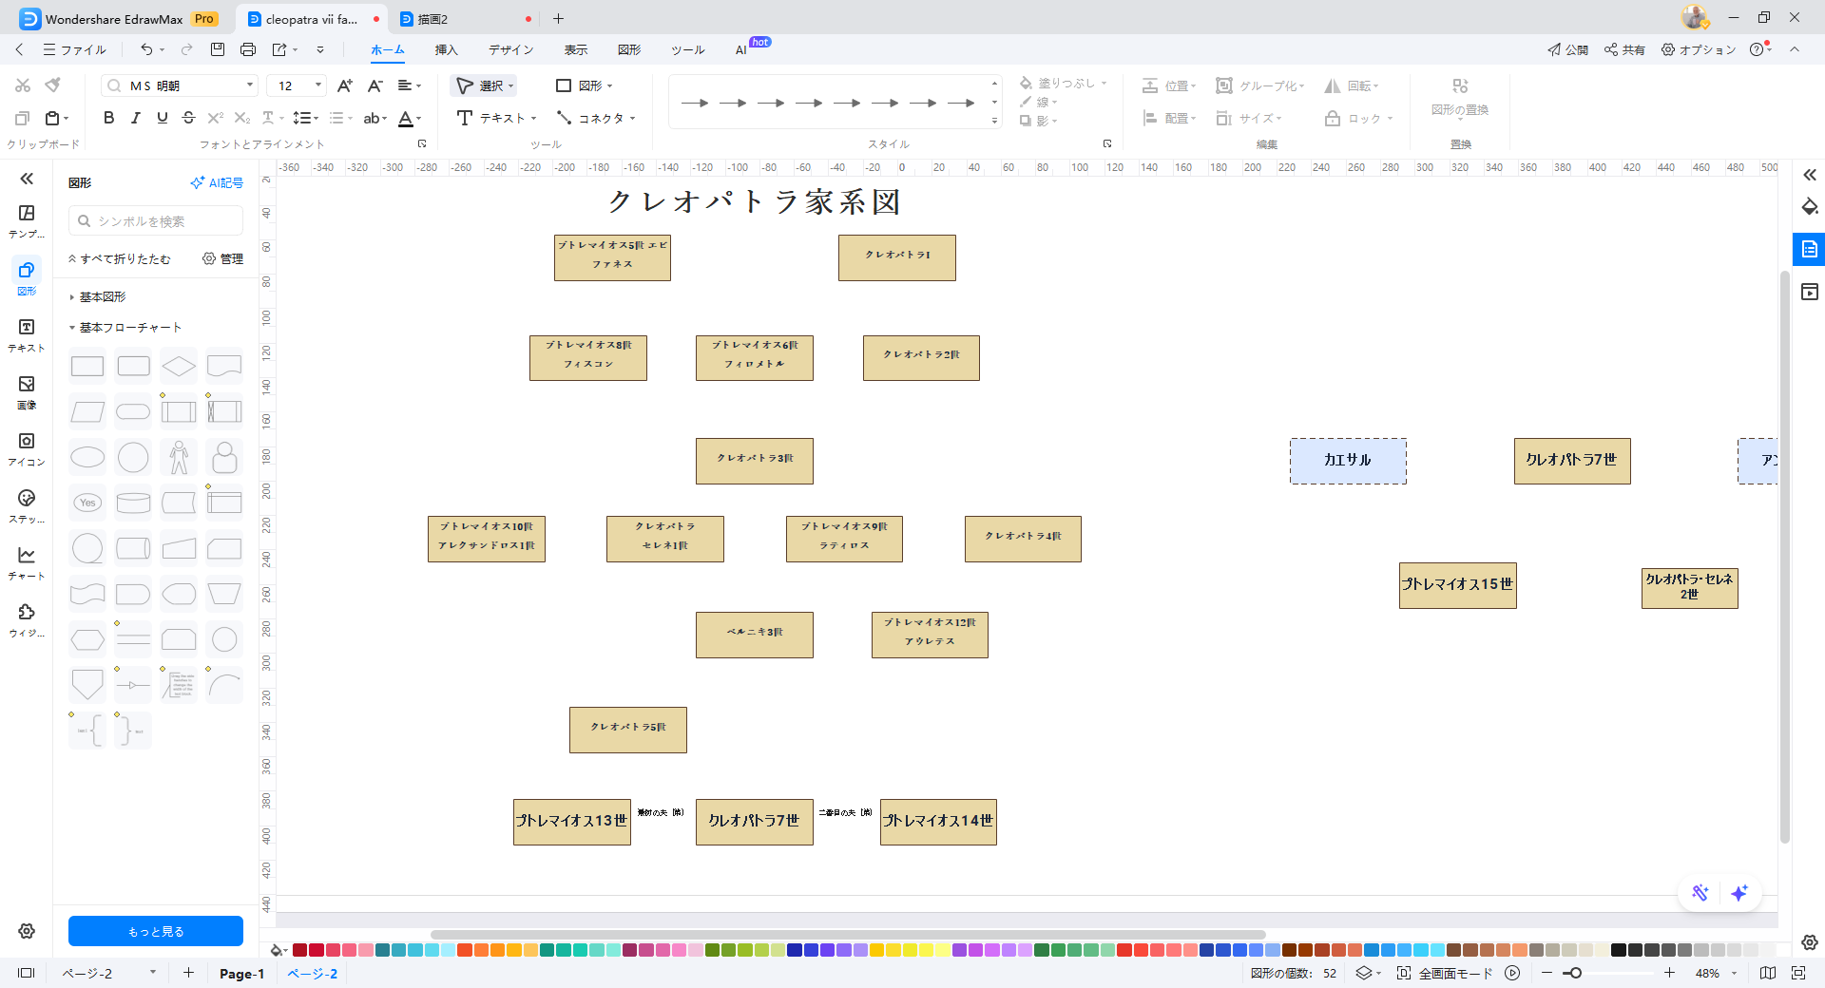Click the 塗りつぶし fill icon
Viewport: 1825px width, 988px height.
coord(1027,83)
